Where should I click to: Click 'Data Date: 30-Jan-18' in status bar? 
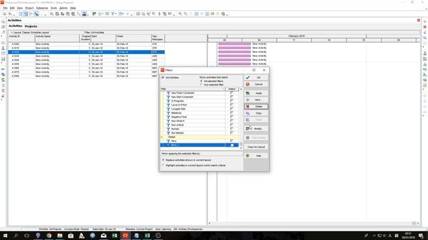pos(104,229)
